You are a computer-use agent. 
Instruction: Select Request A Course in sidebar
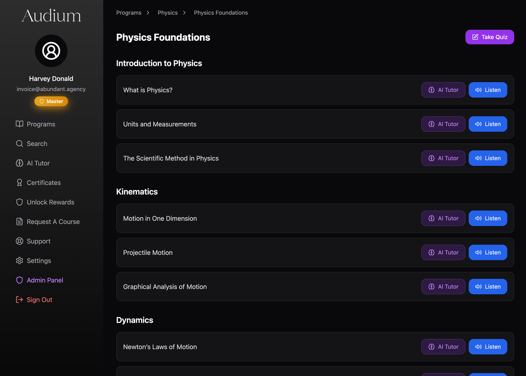53,222
